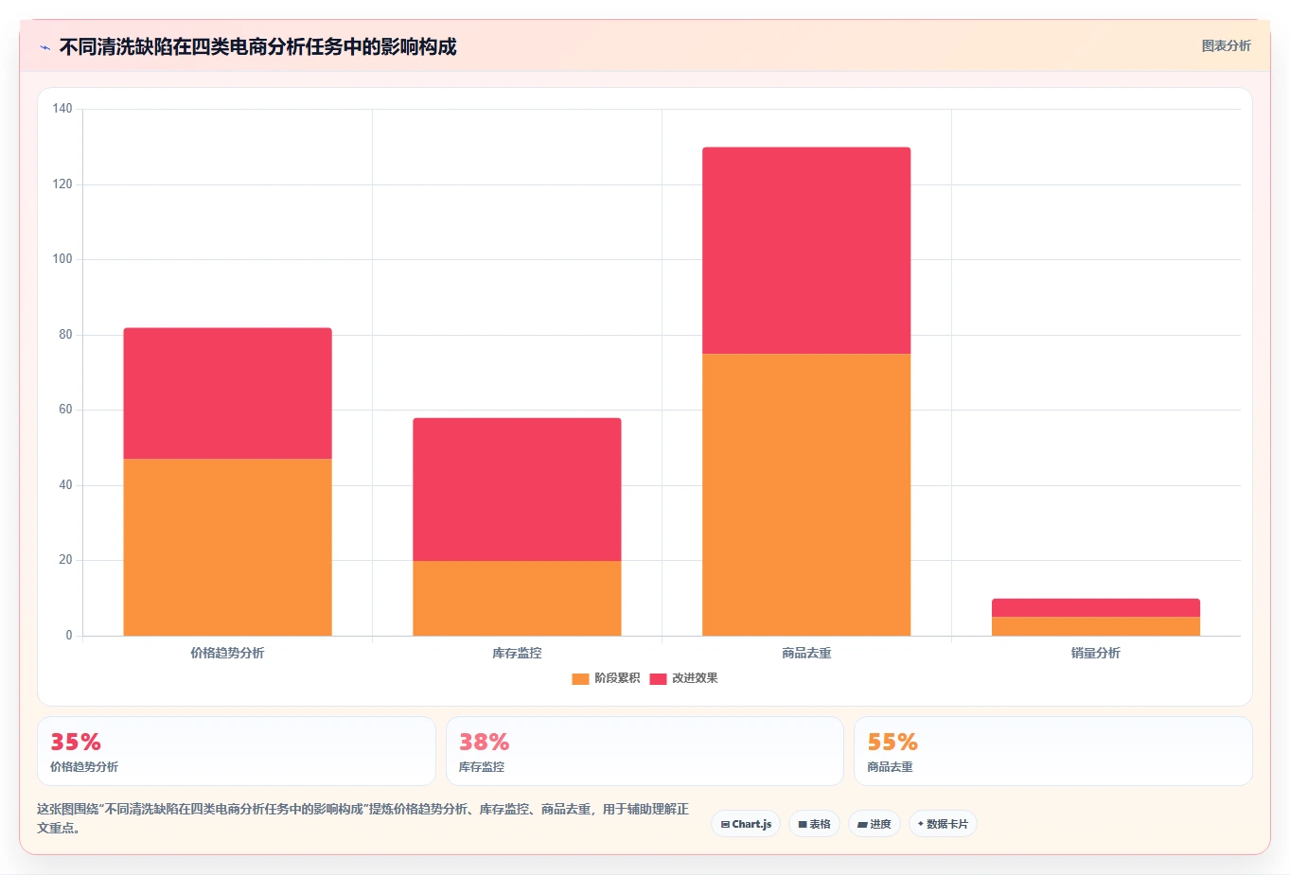The image size is (1290, 875).
Task: Click the red segment of 商品去重 bar
Action: tap(806, 251)
